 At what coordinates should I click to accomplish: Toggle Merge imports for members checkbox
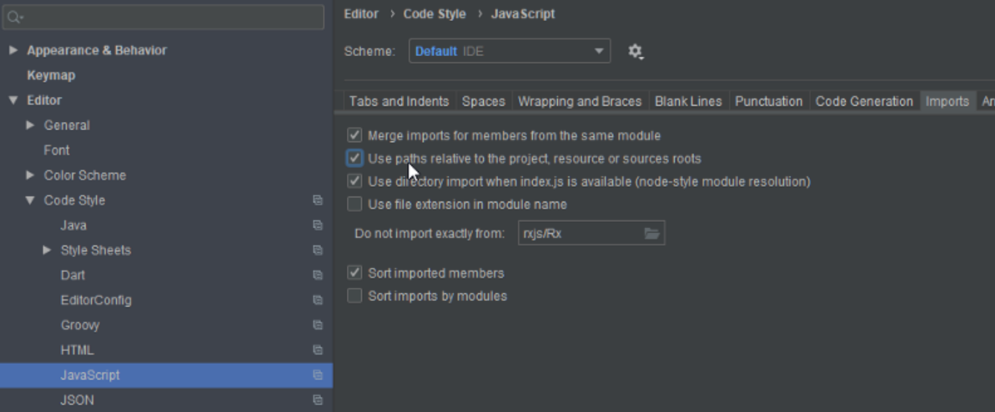point(355,135)
